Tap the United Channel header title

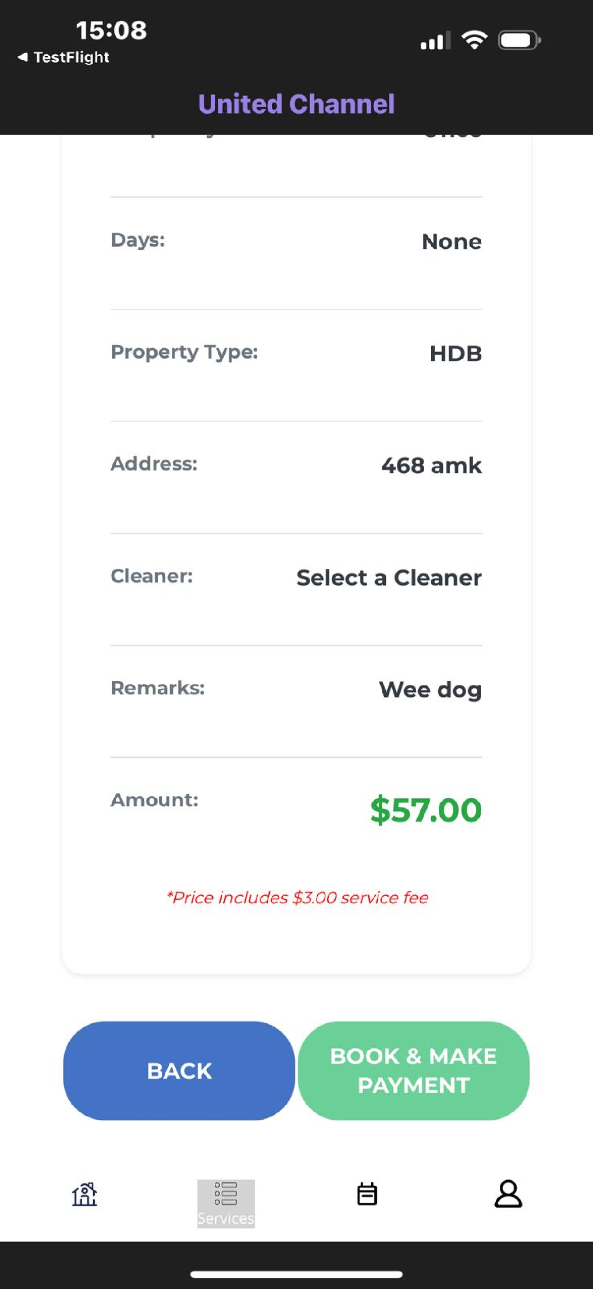coord(296,104)
